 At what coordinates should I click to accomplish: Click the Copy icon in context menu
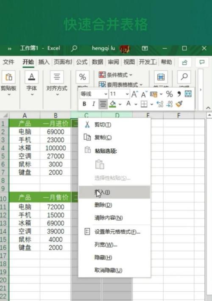click(87, 137)
